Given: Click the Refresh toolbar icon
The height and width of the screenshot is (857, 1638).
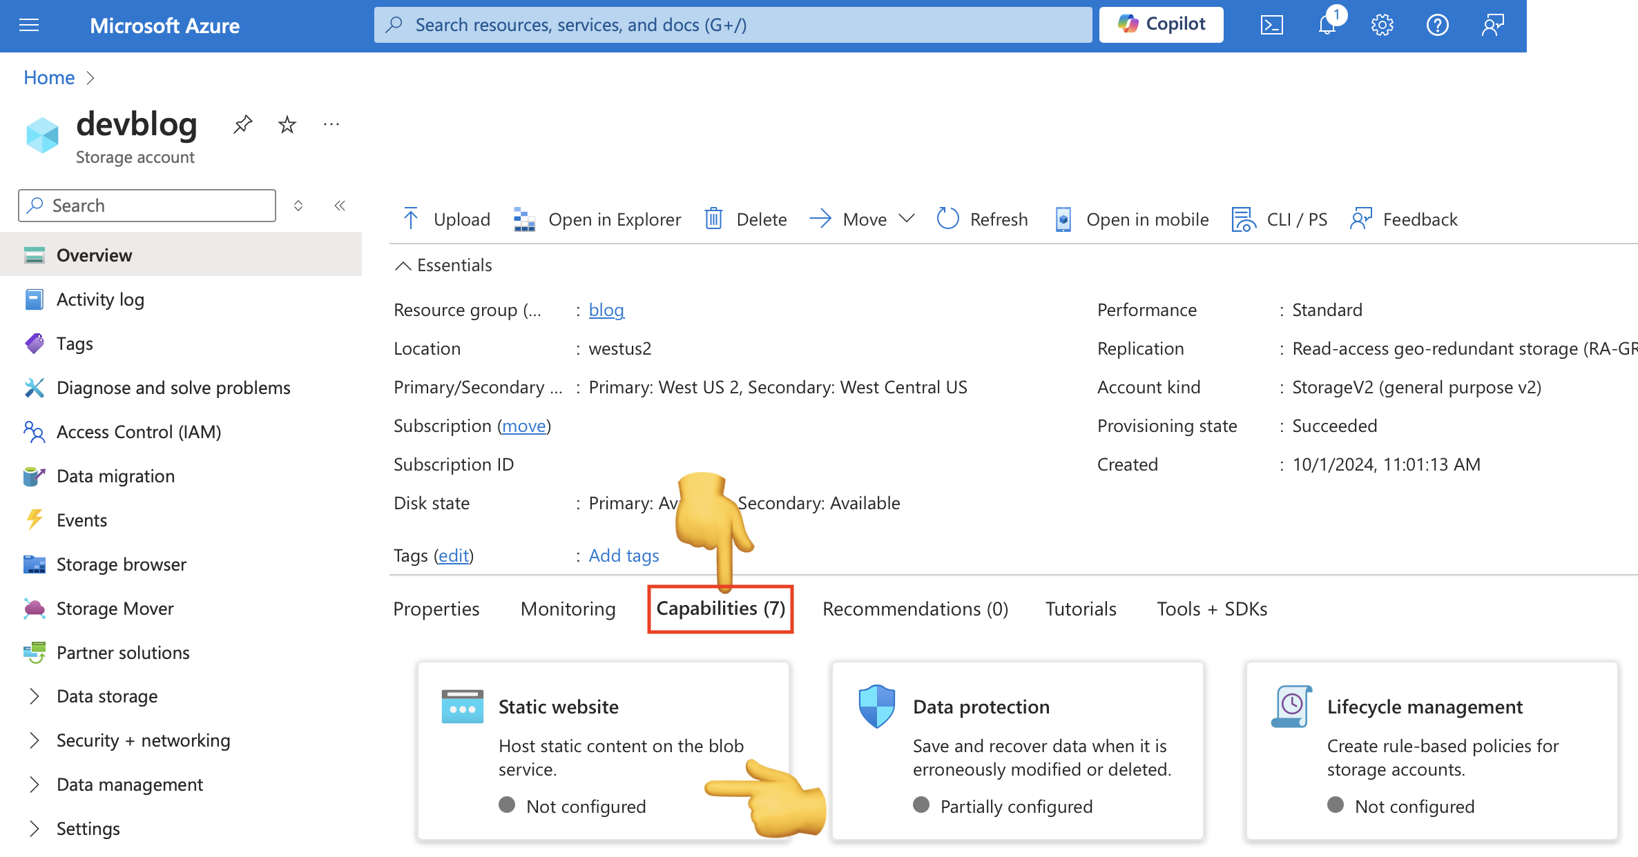Looking at the screenshot, I should pyautogui.click(x=948, y=219).
